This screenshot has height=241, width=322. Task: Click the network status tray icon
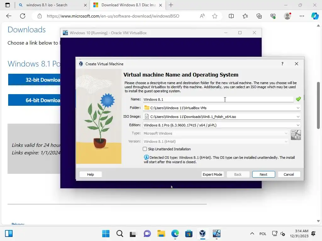tap(275, 233)
